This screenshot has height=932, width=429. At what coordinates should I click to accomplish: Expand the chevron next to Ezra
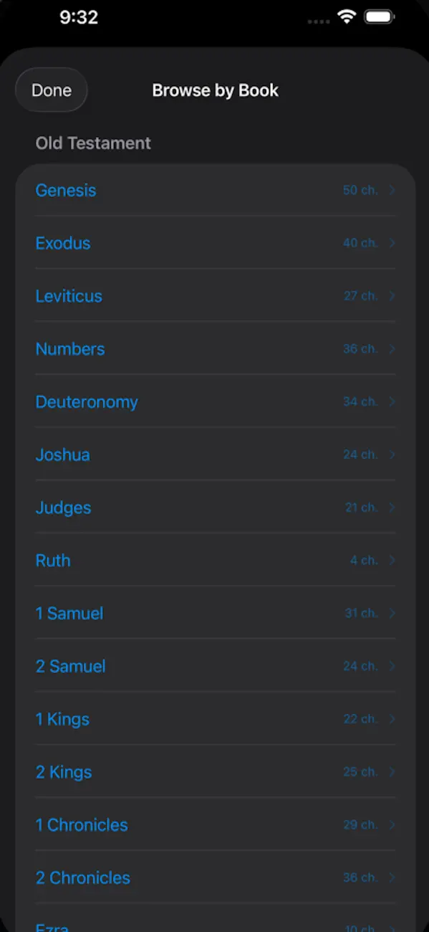point(392,926)
